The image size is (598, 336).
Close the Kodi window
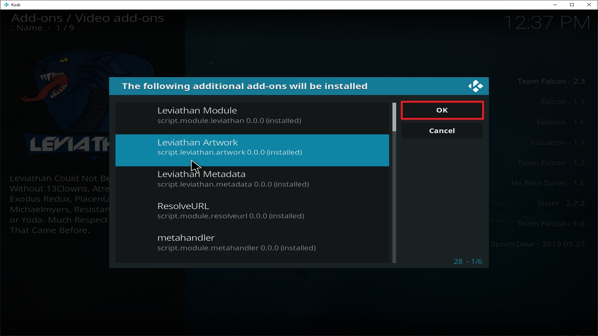589,5
